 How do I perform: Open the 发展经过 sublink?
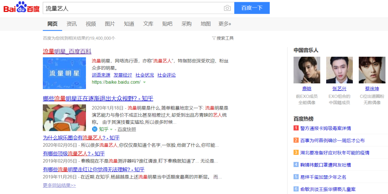123,75
